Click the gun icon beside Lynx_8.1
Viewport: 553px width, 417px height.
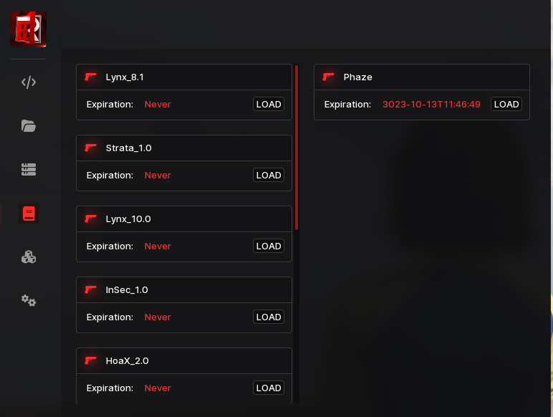click(91, 77)
